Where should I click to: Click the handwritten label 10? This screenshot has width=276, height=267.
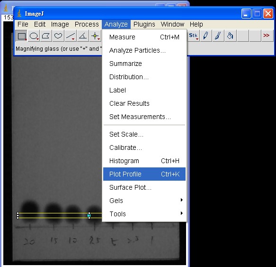click(x=72, y=240)
